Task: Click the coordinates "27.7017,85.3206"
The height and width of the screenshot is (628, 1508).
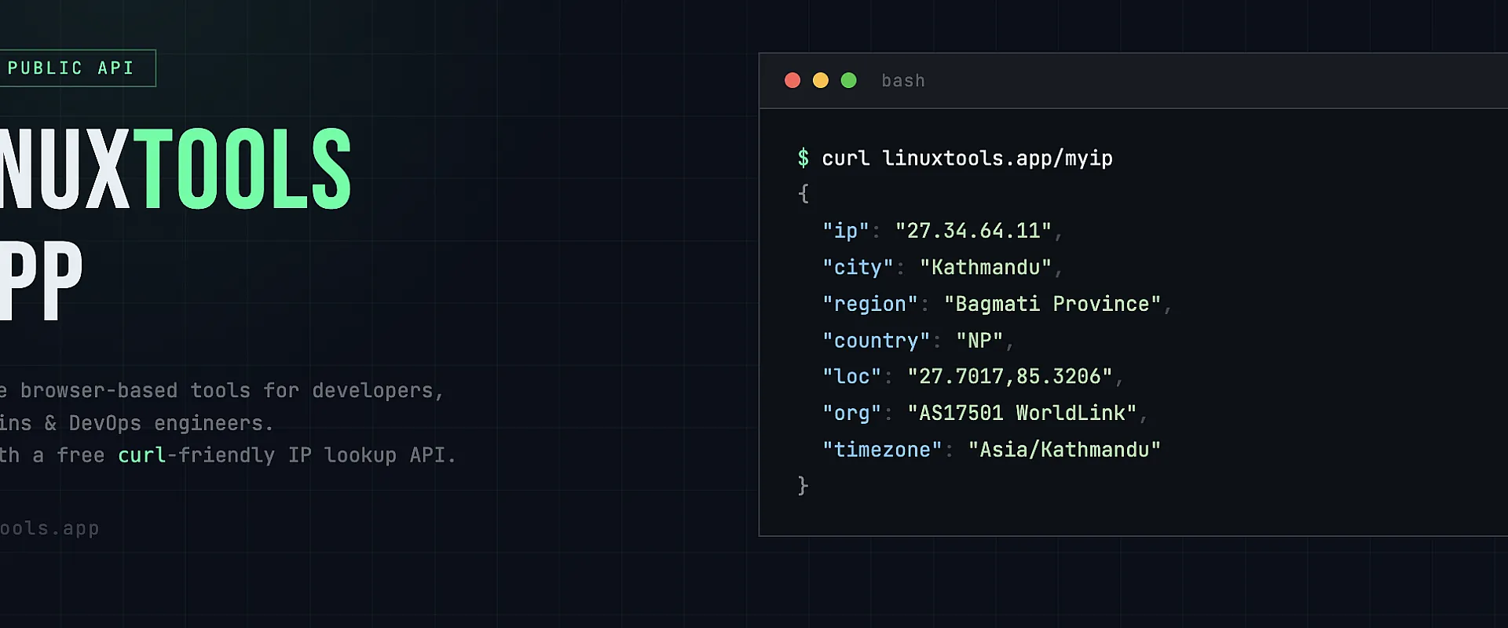Action: click(1010, 377)
